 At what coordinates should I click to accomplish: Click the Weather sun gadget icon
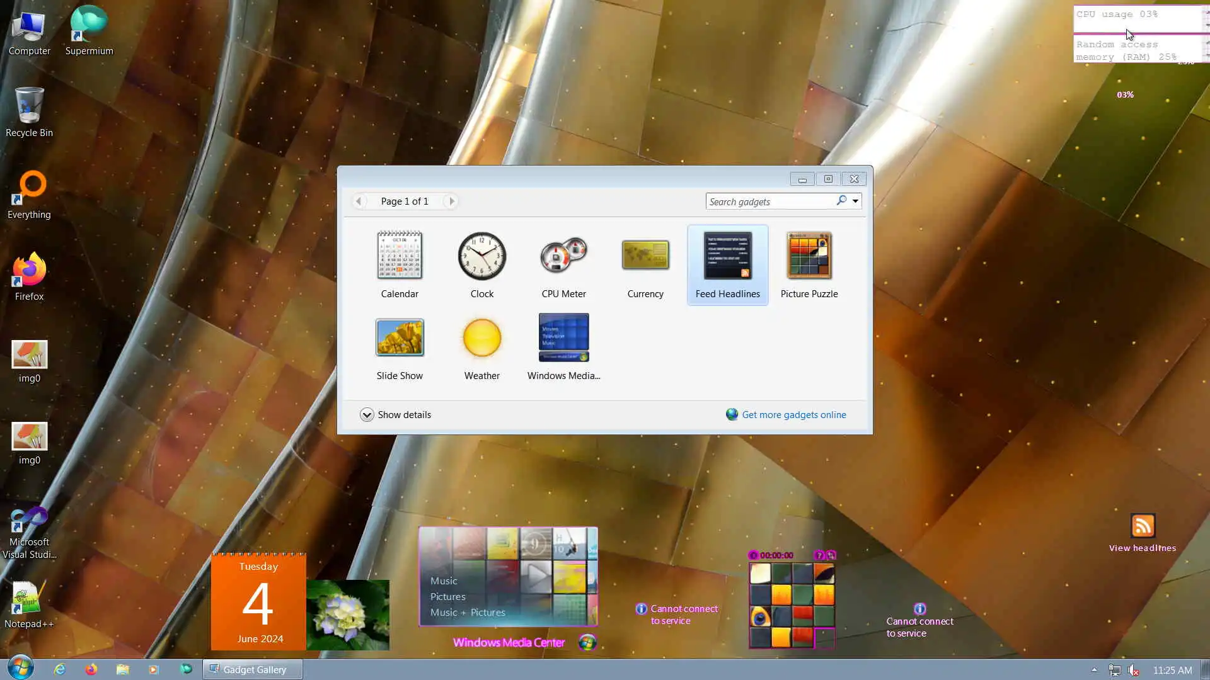[x=481, y=337]
